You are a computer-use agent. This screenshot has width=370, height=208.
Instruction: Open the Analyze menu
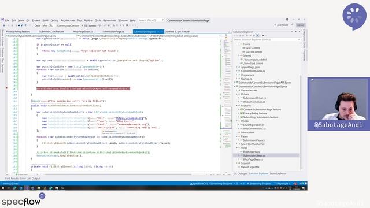(88, 21)
